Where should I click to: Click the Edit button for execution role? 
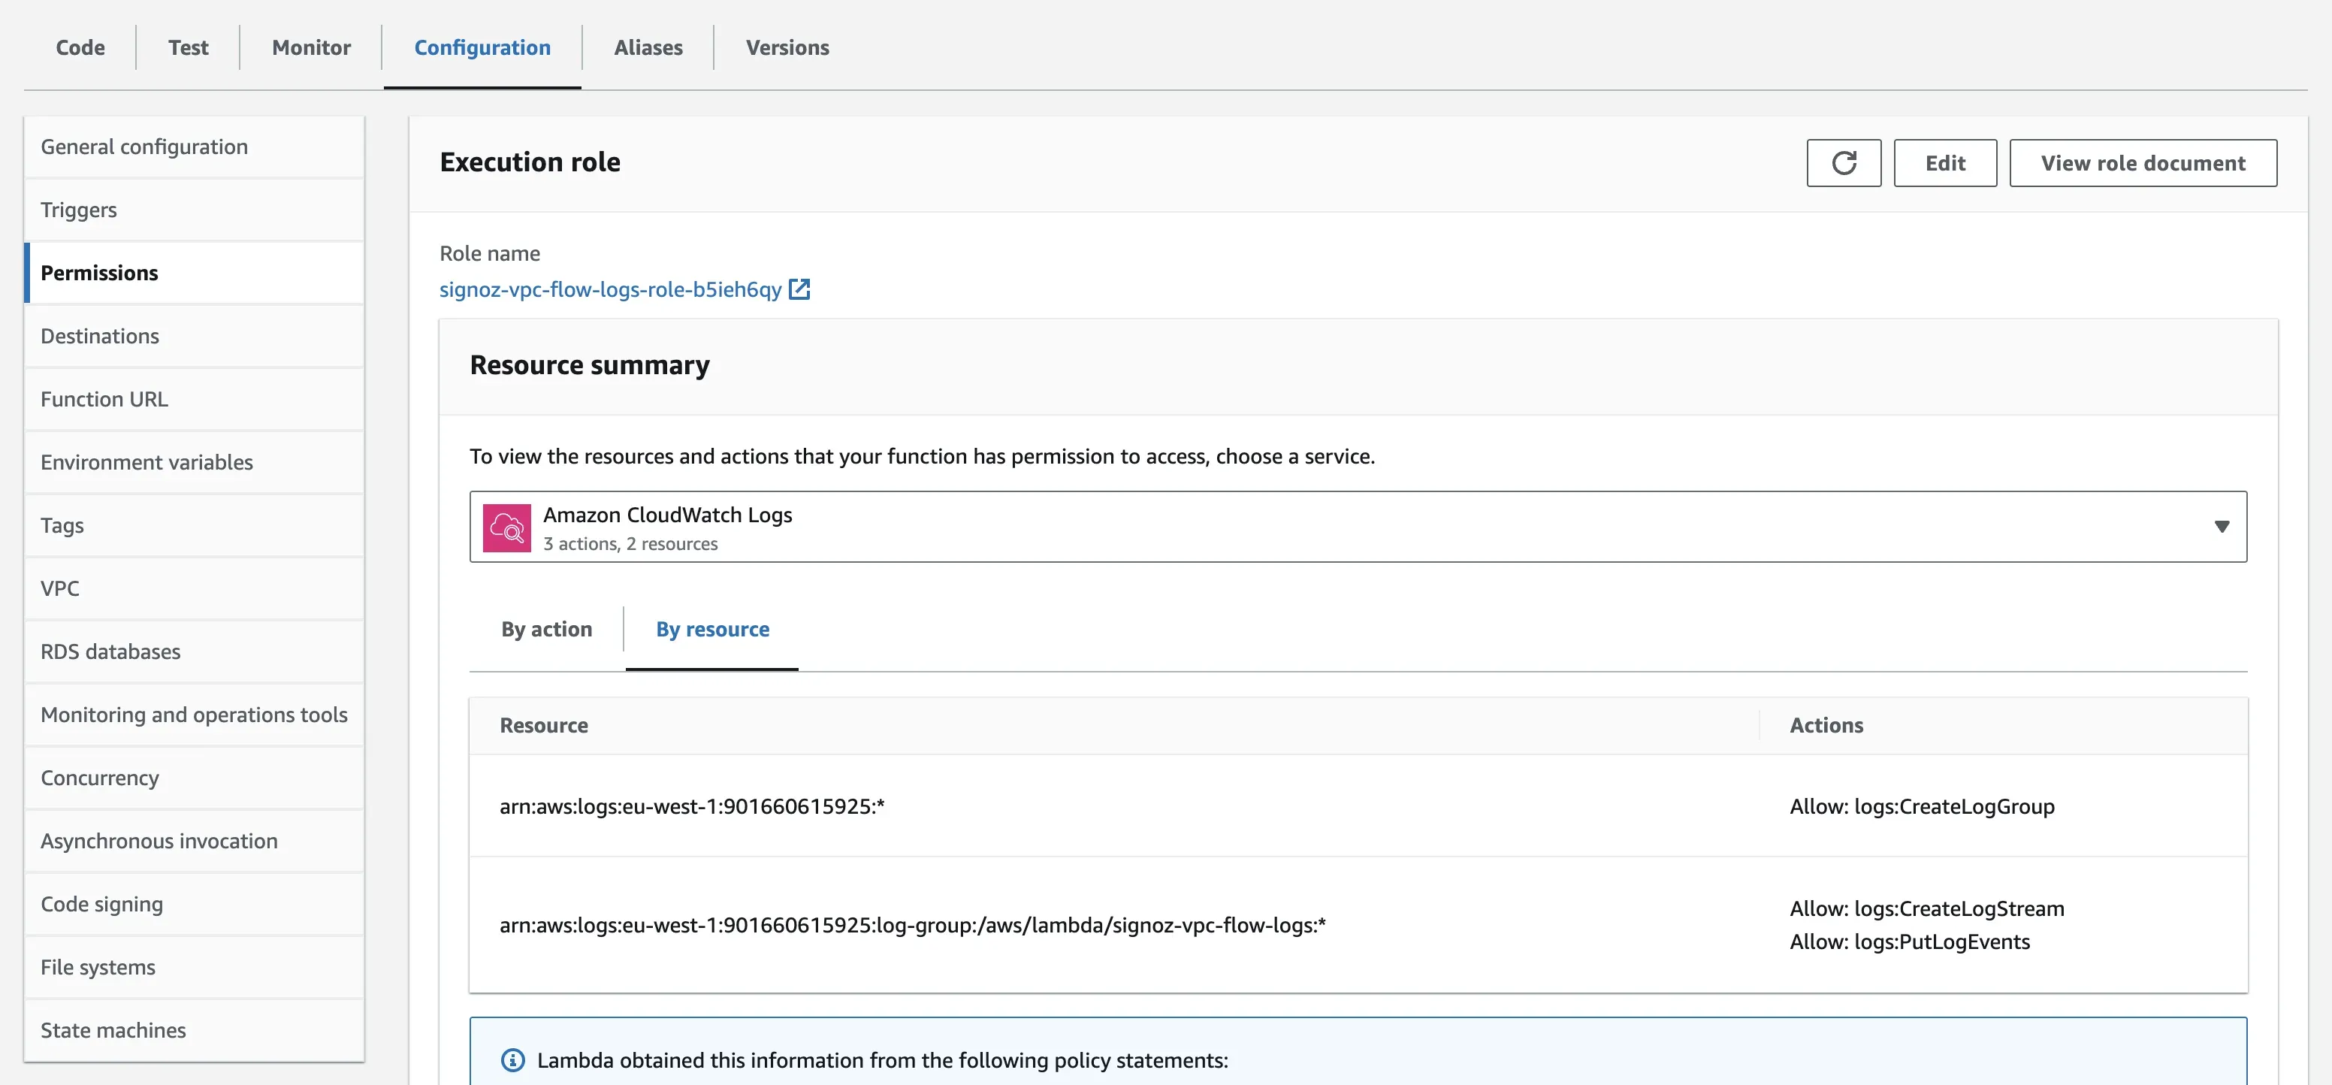(1945, 162)
